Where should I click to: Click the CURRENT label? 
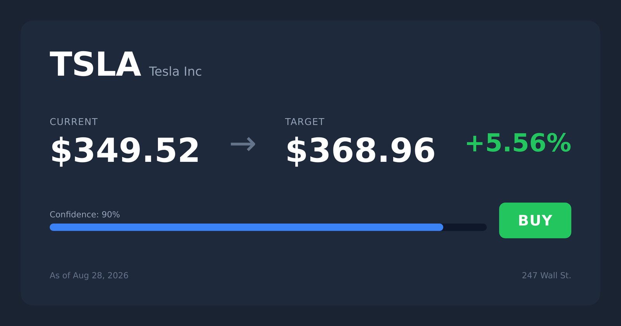(74, 122)
